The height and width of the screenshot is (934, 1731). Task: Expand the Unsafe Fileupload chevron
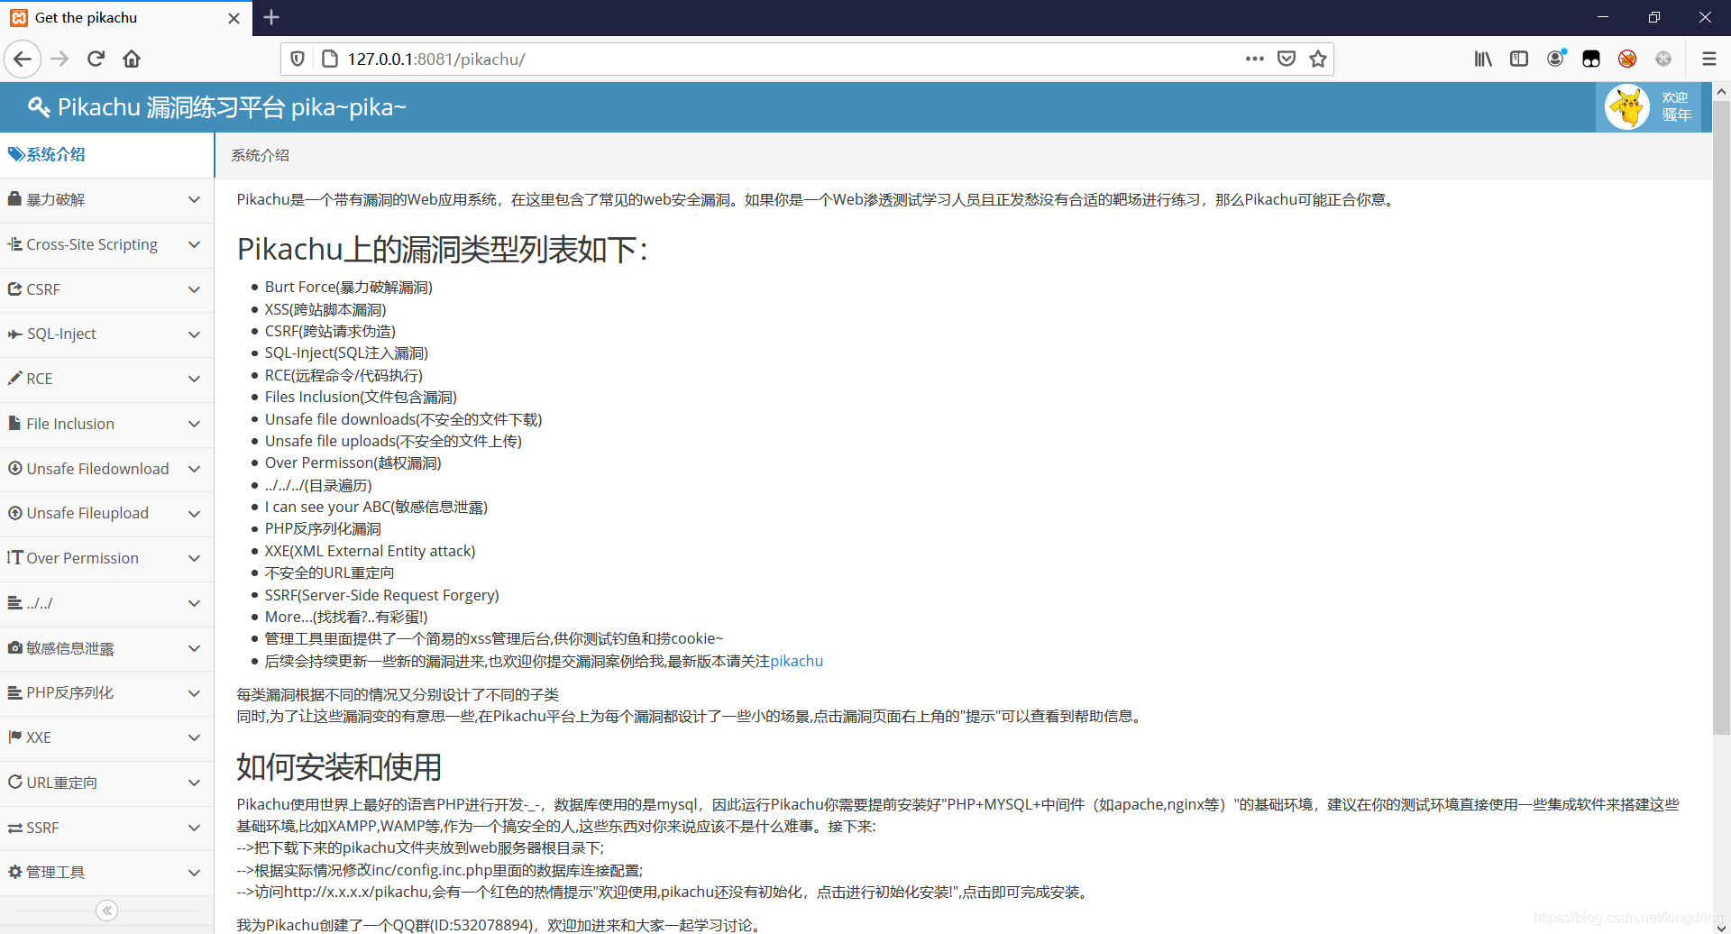[x=194, y=514]
